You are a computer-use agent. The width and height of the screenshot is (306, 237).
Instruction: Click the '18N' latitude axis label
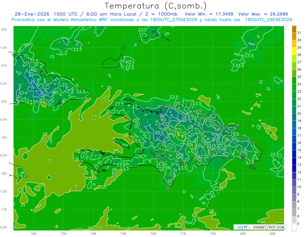(4, 173)
